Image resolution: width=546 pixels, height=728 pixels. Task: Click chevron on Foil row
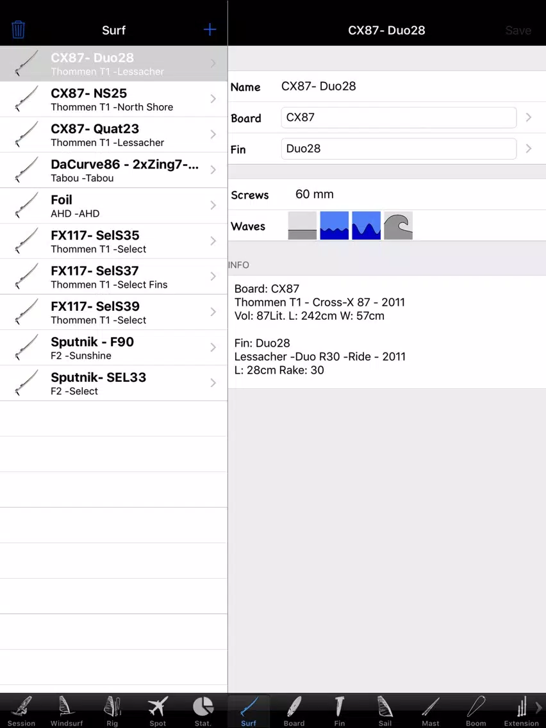[x=213, y=206]
